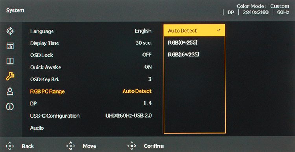
Task: Open the Language menu row
Action: click(x=91, y=31)
